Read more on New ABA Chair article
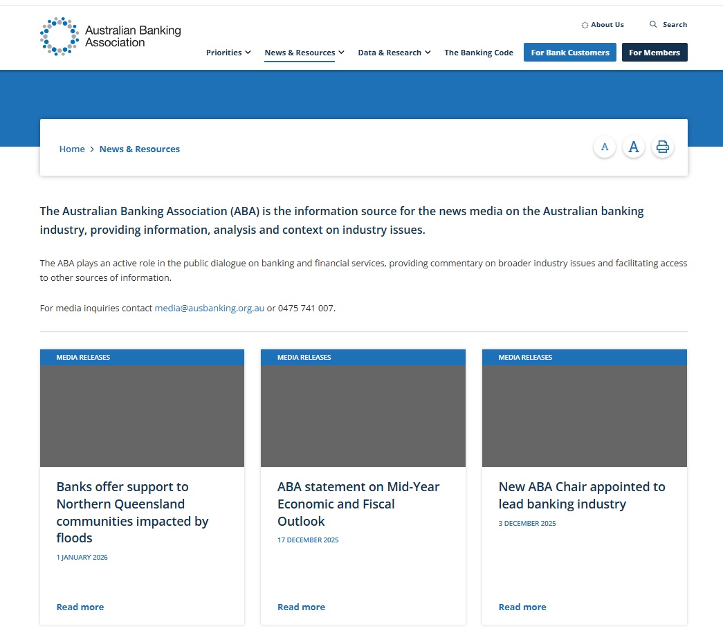 522,607
